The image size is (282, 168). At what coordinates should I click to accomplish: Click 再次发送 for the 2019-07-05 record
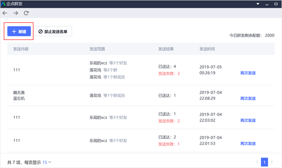coord(248,73)
